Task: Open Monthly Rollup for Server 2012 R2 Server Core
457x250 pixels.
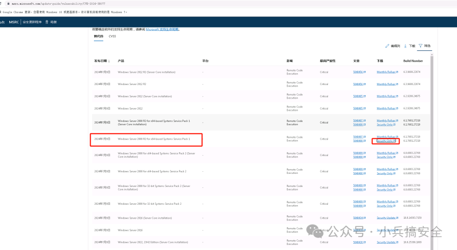Action: [387, 72]
